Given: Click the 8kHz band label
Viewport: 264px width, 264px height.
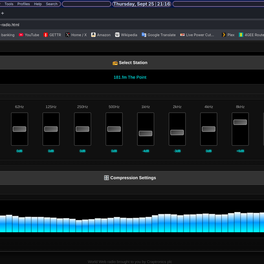Looking at the screenshot, I should pos(240,107).
